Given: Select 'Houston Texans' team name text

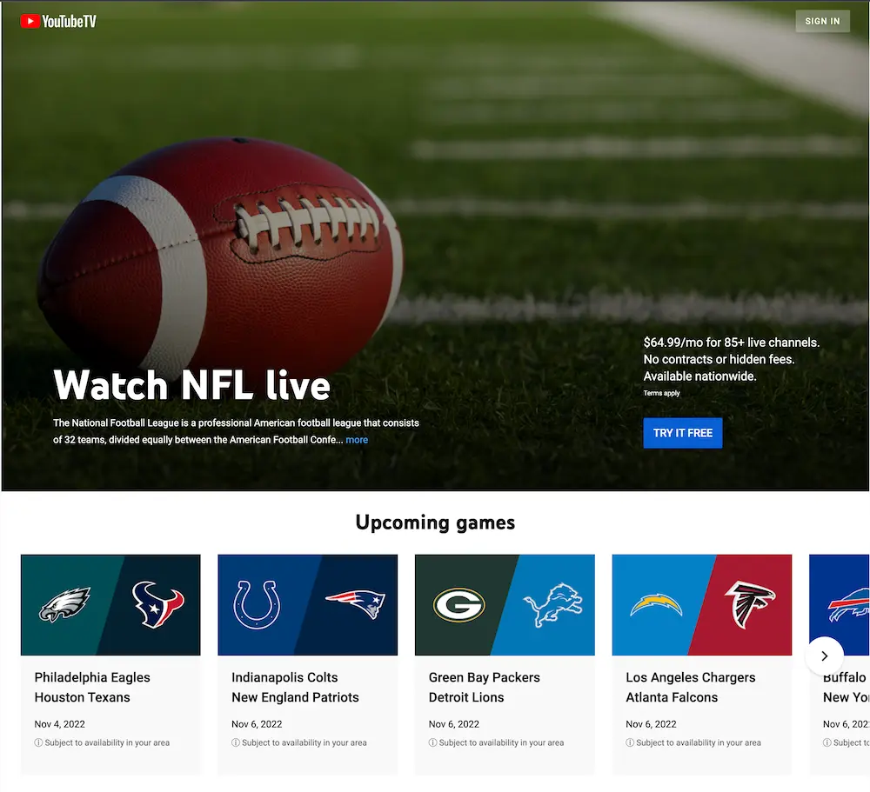Looking at the screenshot, I should pos(82,697).
